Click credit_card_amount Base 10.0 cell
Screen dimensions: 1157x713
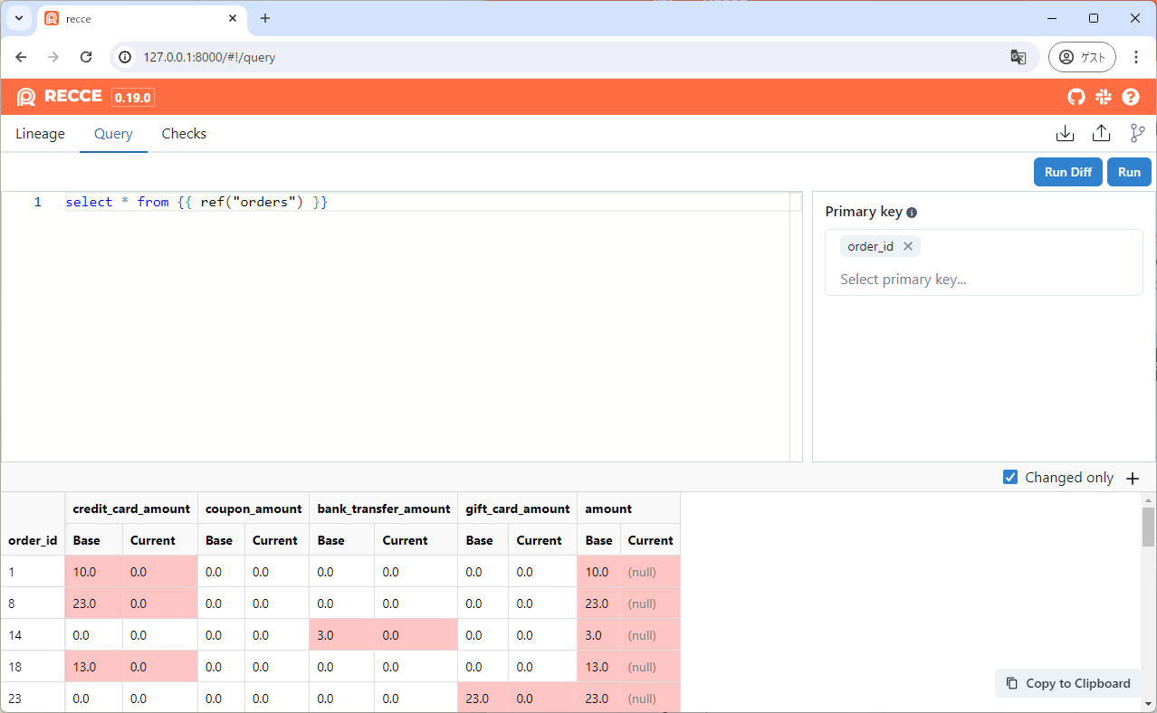coord(94,572)
